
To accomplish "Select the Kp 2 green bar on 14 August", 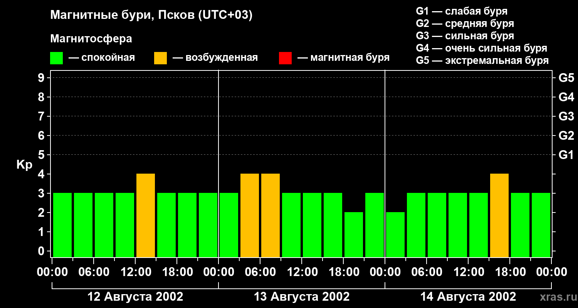I will pos(395,234).
